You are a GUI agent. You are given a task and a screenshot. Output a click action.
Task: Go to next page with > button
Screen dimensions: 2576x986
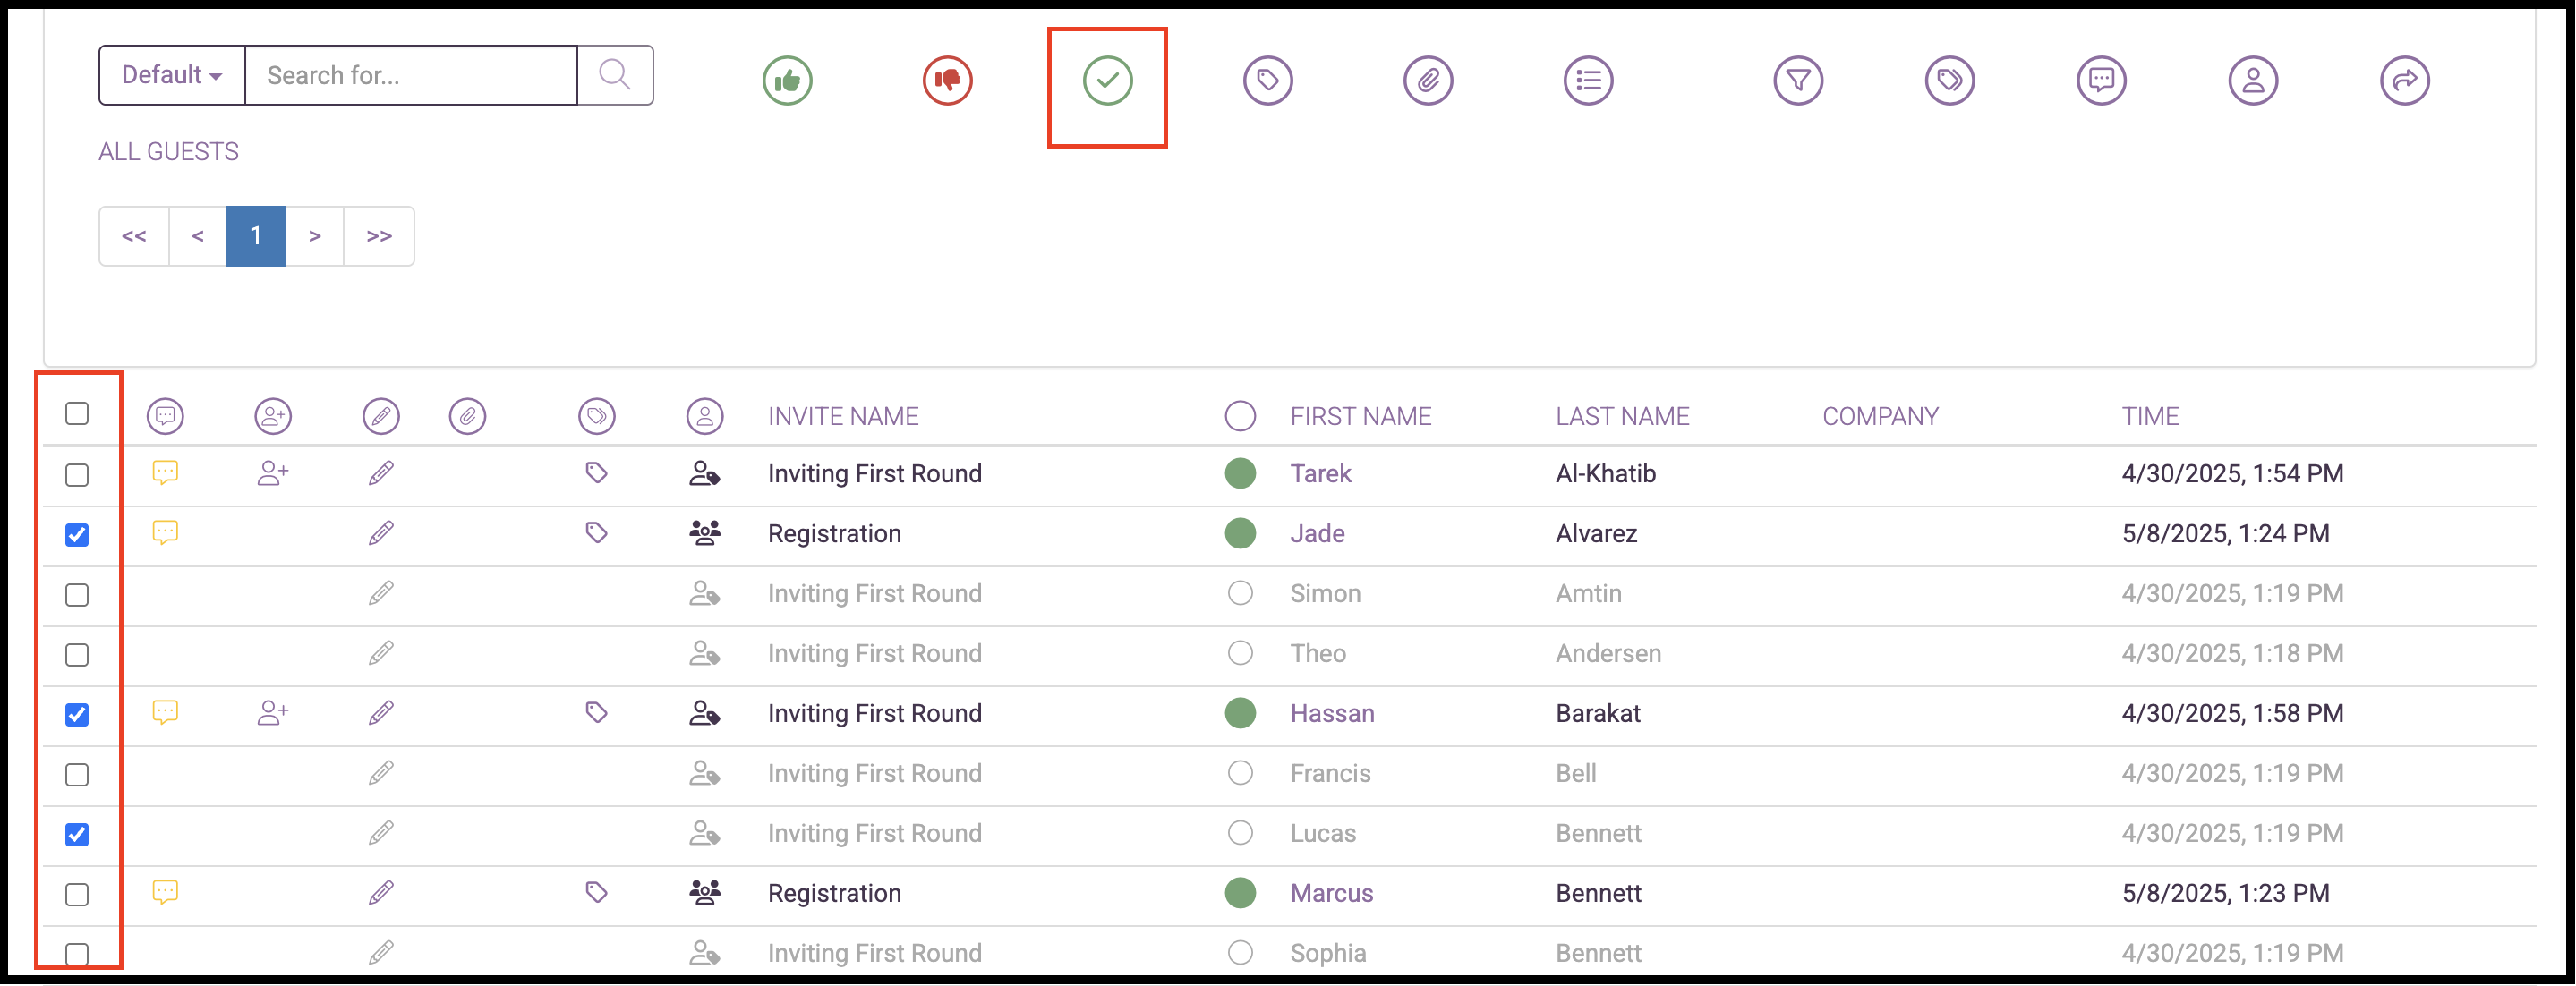coord(315,236)
